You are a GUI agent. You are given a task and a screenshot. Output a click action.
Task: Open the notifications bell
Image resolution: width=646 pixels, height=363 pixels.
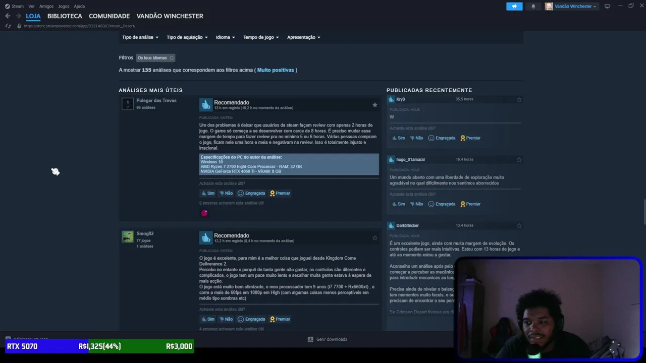click(x=533, y=6)
